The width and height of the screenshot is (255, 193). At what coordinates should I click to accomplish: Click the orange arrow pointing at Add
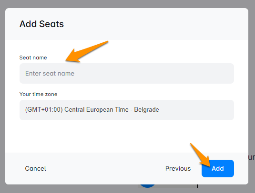pos(200,155)
